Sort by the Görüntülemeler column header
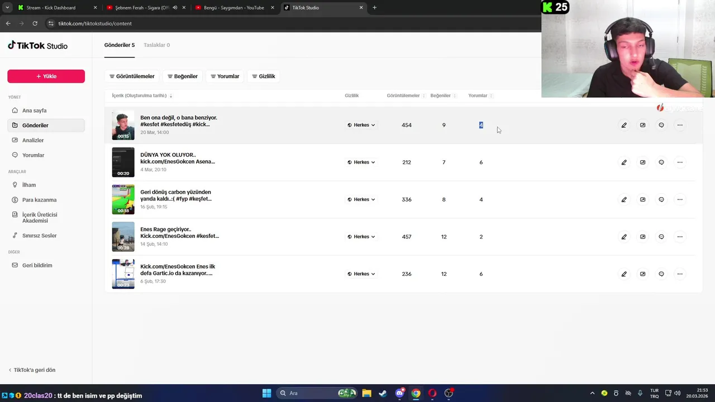The height and width of the screenshot is (402, 715). [x=406, y=95]
